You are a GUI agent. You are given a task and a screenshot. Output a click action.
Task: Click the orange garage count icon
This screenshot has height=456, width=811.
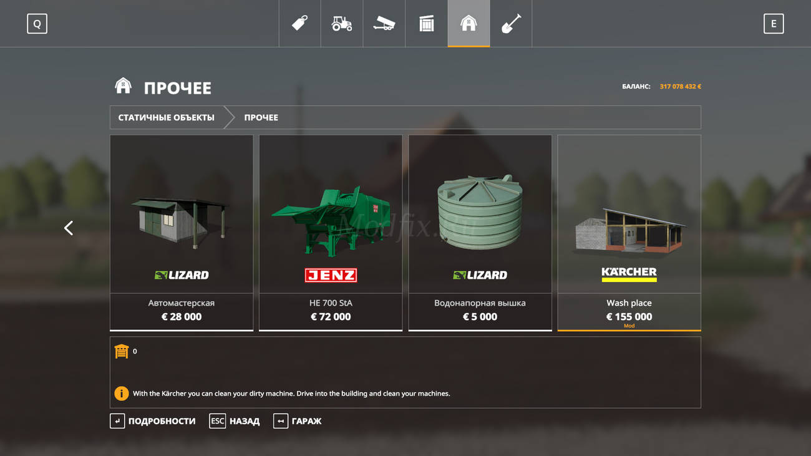point(121,351)
